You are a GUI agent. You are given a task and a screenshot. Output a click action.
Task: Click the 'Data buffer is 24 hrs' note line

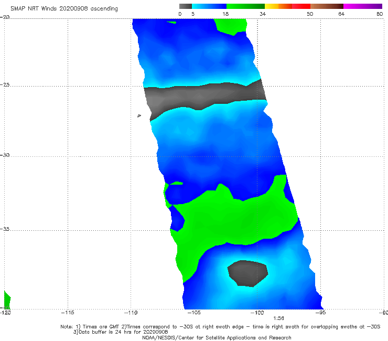[x=121, y=332]
